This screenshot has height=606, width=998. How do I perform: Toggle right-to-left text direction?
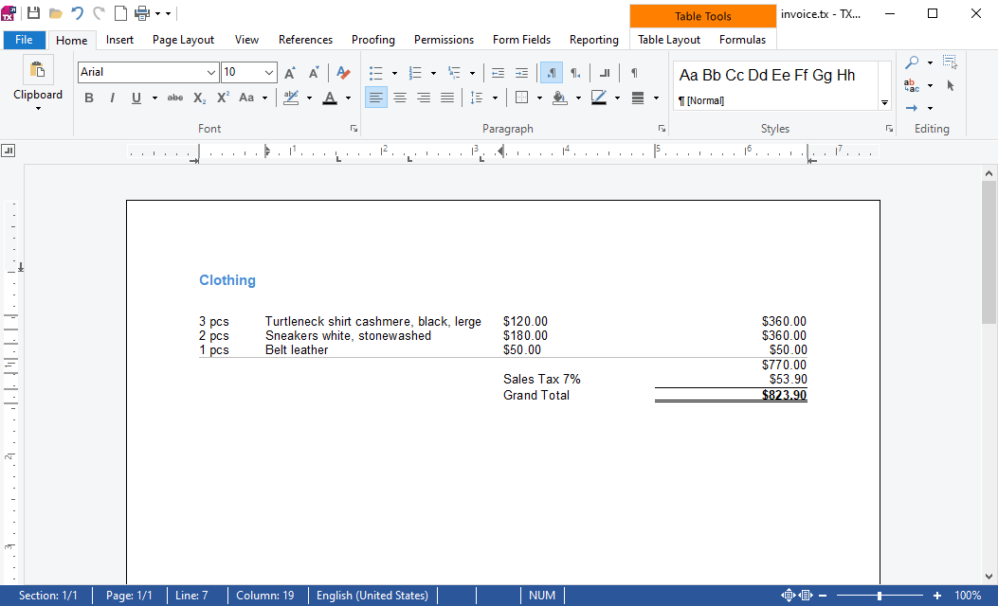pyautogui.click(x=575, y=73)
